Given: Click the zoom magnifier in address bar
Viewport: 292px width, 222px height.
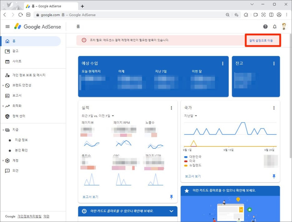Looking at the screenshot, I should [x=227, y=15].
